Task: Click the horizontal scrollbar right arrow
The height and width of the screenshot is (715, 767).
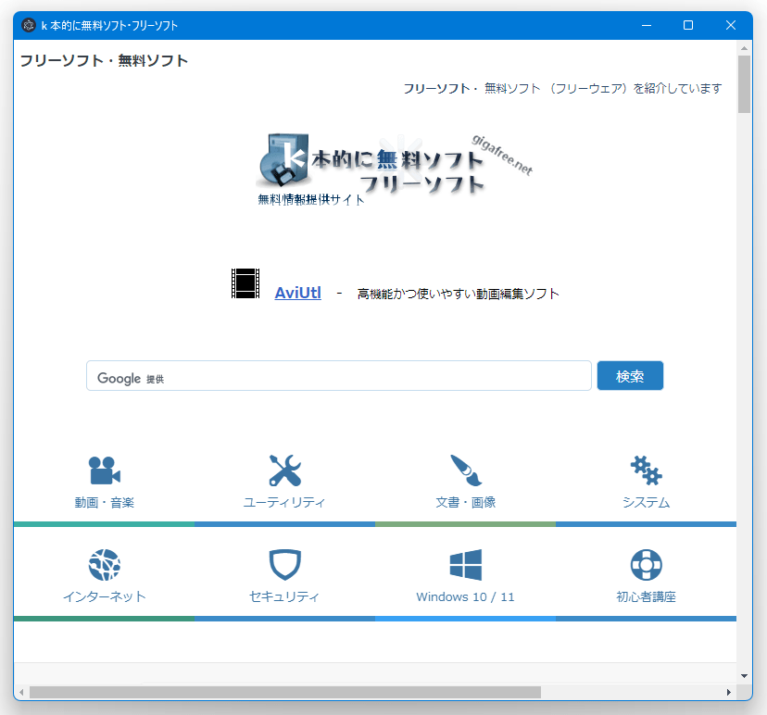Action: pyautogui.click(x=729, y=692)
